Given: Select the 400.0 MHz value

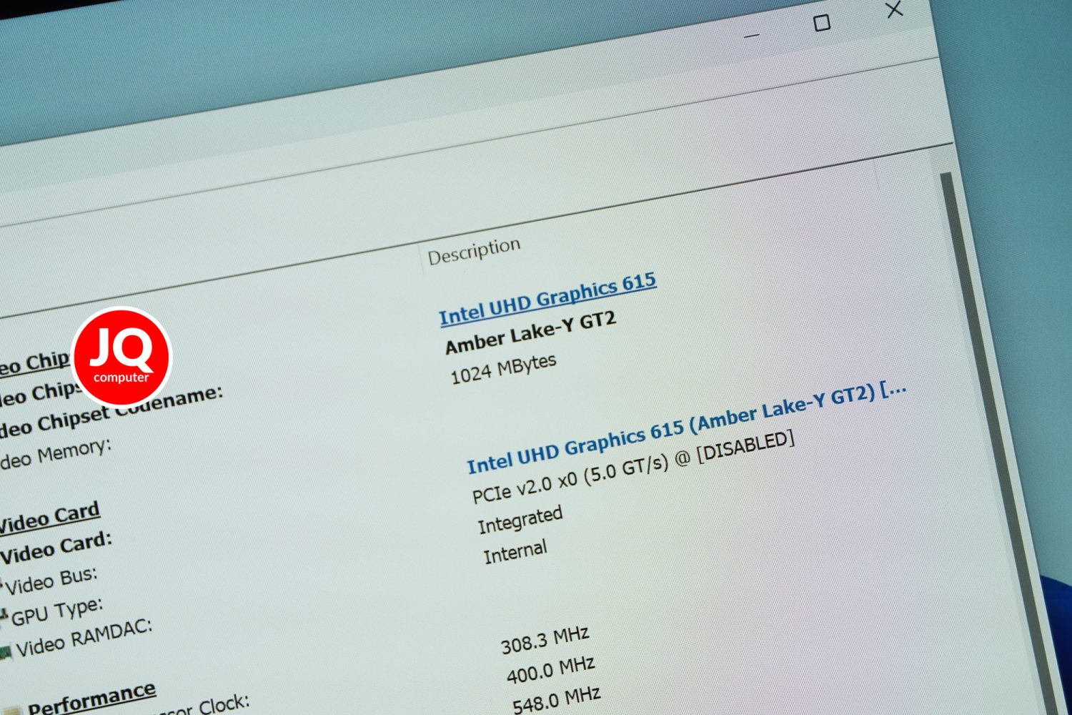Looking at the screenshot, I should [550, 671].
